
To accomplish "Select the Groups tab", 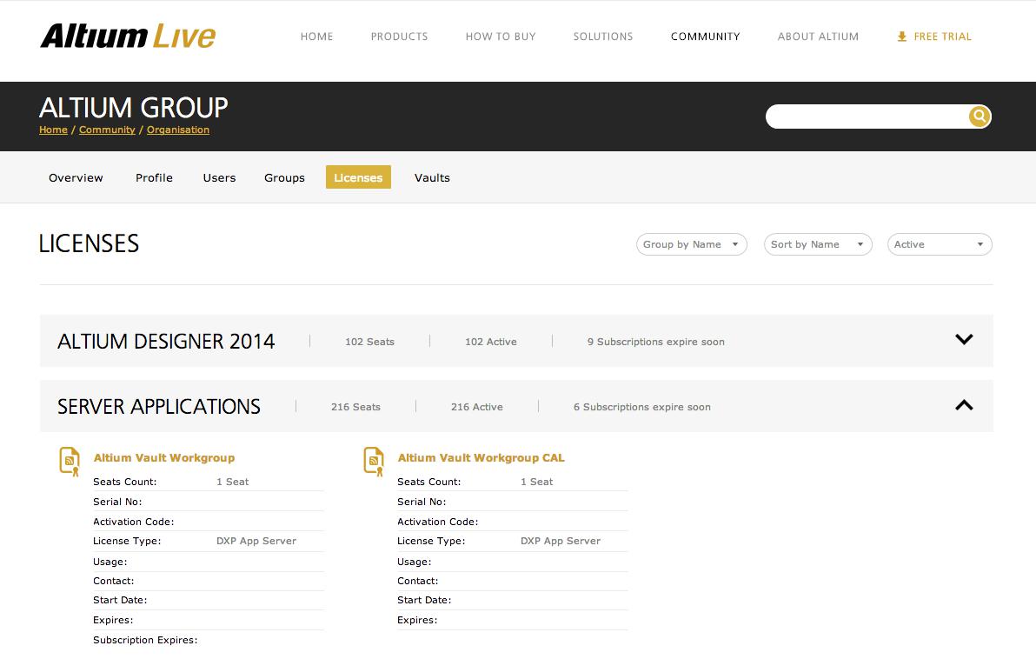I will [x=284, y=177].
